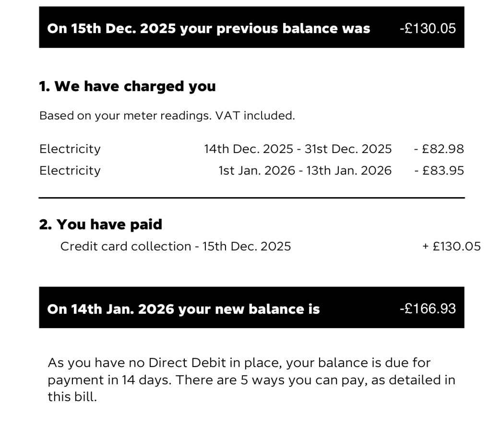
Task: Select the first Electricity charge label
Action: [x=70, y=149]
